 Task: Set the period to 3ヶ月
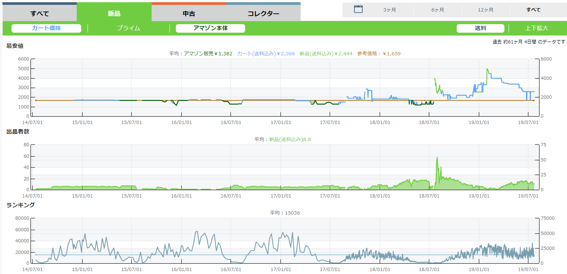389,10
